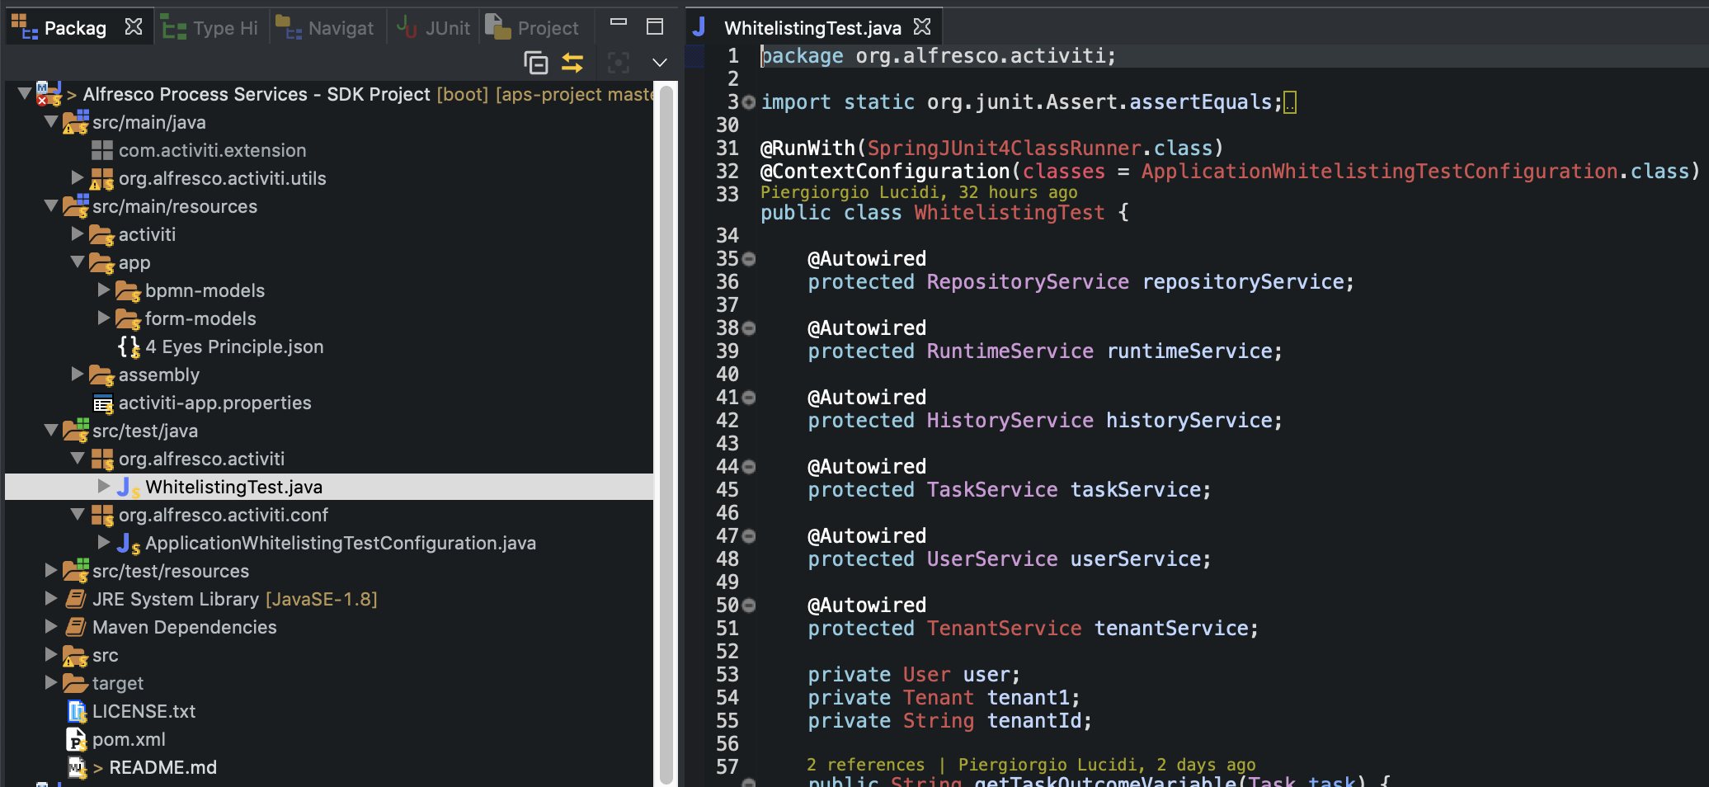Image resolution: width=1709 pixels, height=787 pixels.
Task: Open the Package Explorer view menu chevron
Action: (659, 63)
